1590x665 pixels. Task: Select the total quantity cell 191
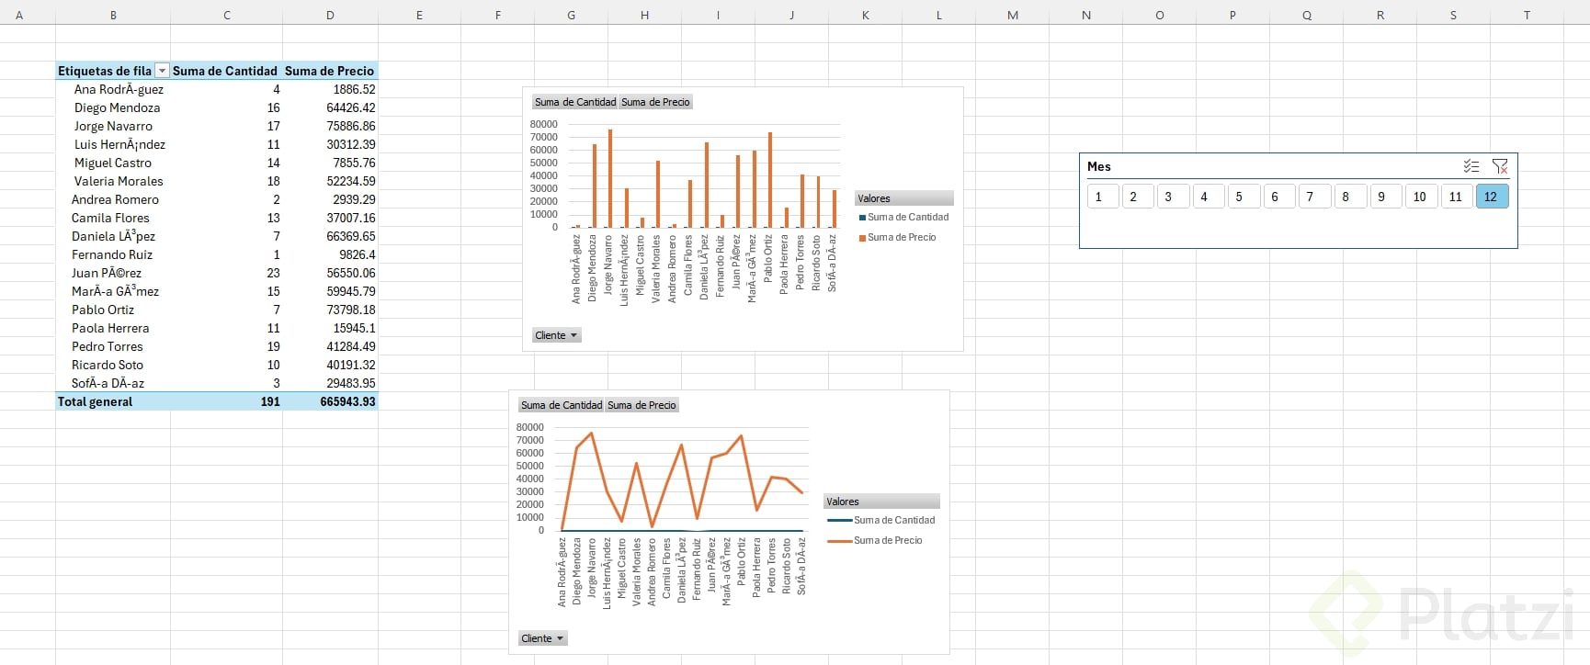pyautogui.click(x=226, y=401)
